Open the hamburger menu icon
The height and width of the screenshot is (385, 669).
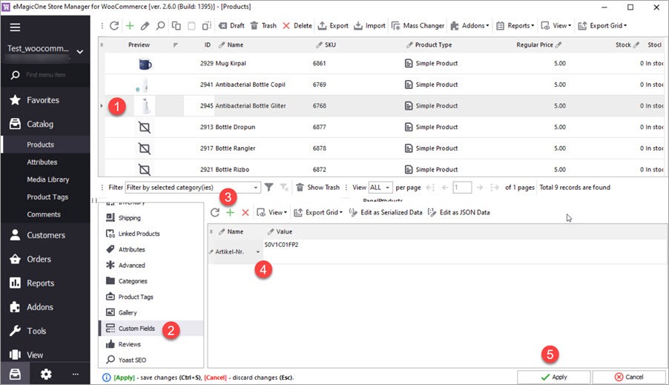click(15, 27)
